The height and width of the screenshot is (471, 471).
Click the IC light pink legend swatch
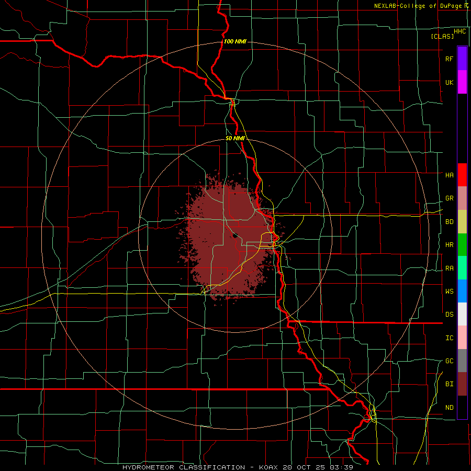click(x=462, y=338)
